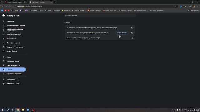Toggle hardware graphics acceleration switch
This screenshot has width=200, height=112.
point(132,33)
